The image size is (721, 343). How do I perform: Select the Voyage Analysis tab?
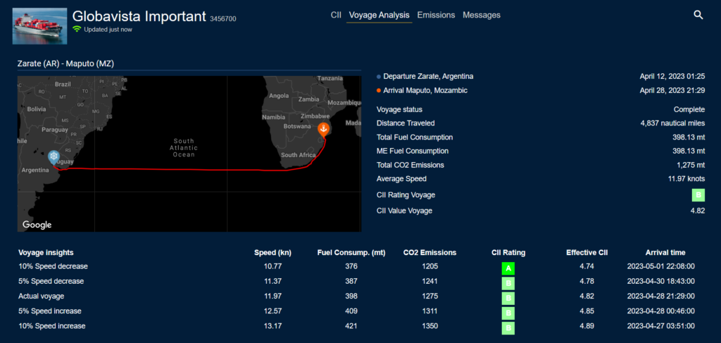click(x=380, y=15)
